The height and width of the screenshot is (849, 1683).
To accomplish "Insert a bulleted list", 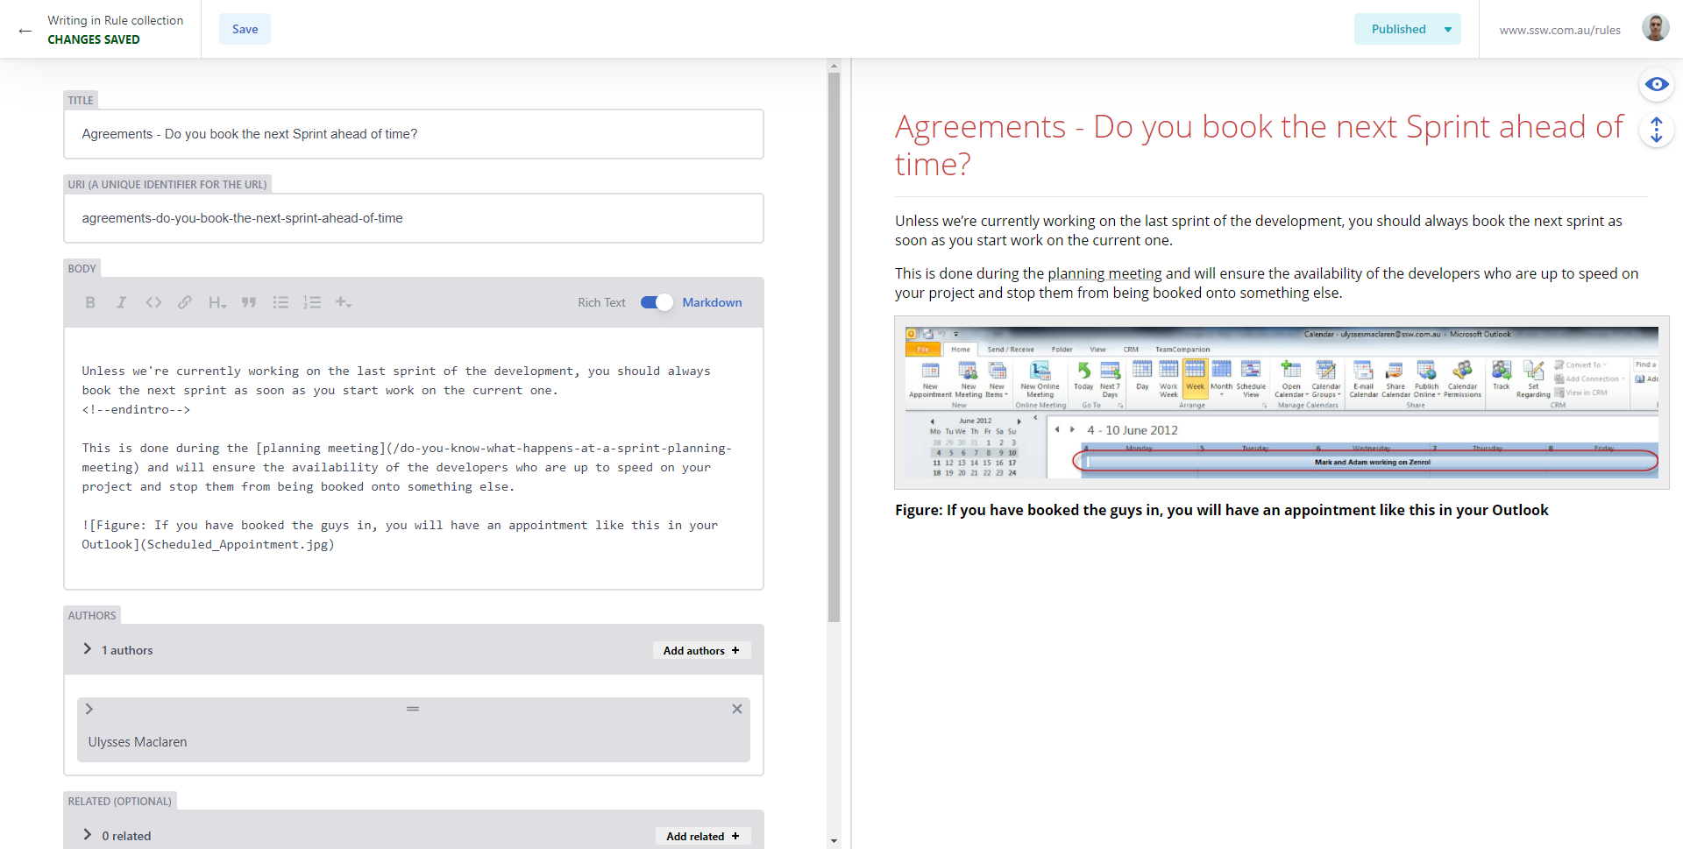I will (280, 302).
